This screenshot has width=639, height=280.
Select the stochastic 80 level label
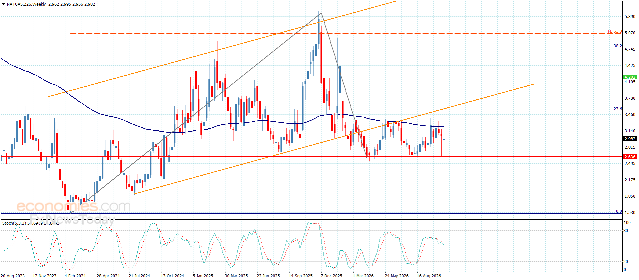coord(626,231)
